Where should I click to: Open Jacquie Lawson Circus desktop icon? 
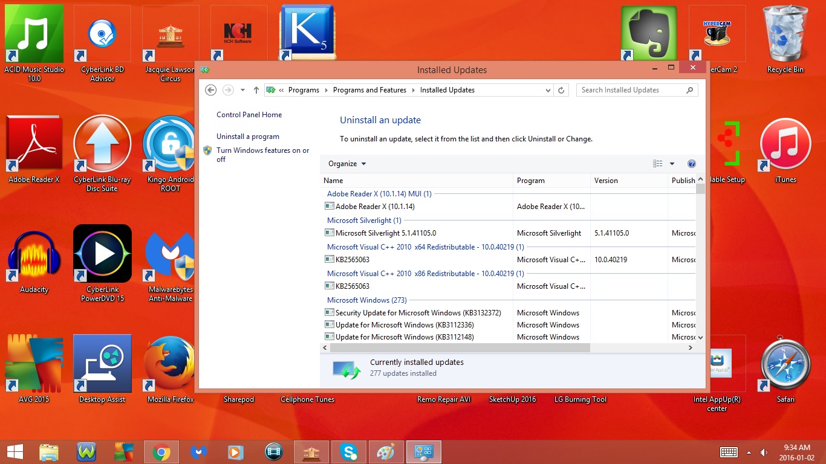[171, 42]
